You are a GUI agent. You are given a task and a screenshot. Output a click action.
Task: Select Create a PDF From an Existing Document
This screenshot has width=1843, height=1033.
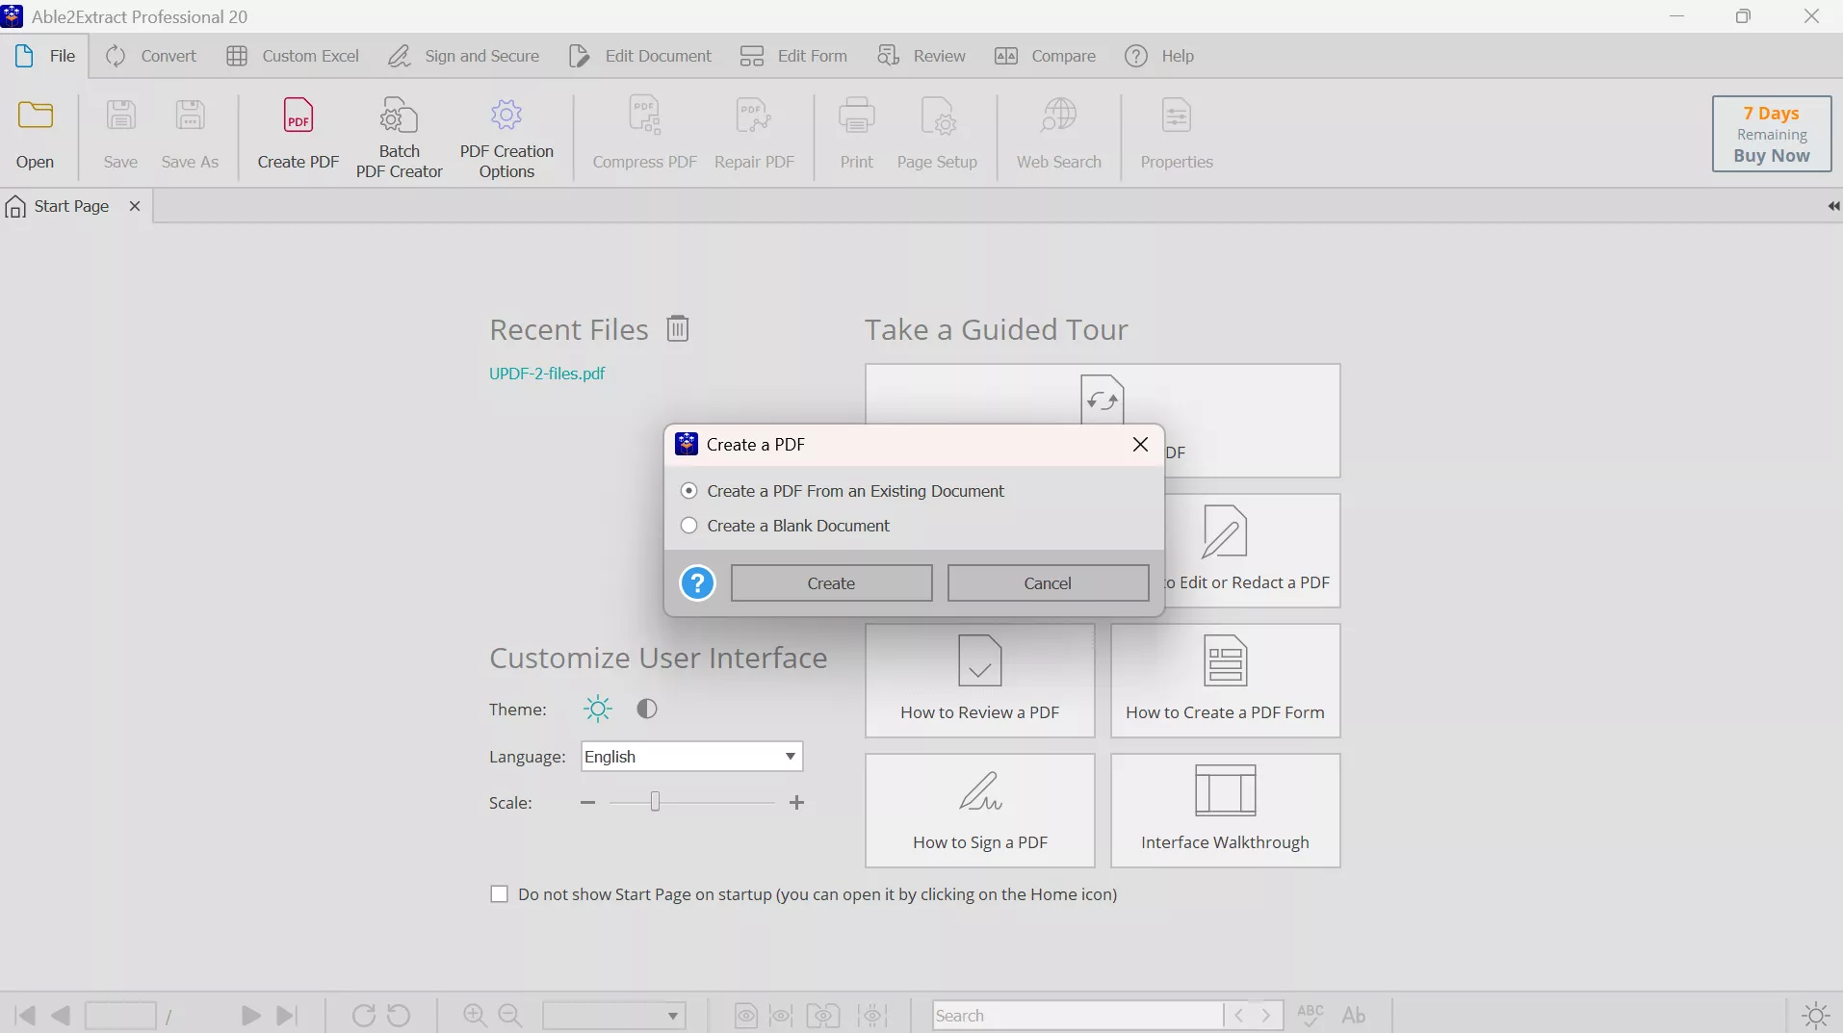tap(688, 491)
